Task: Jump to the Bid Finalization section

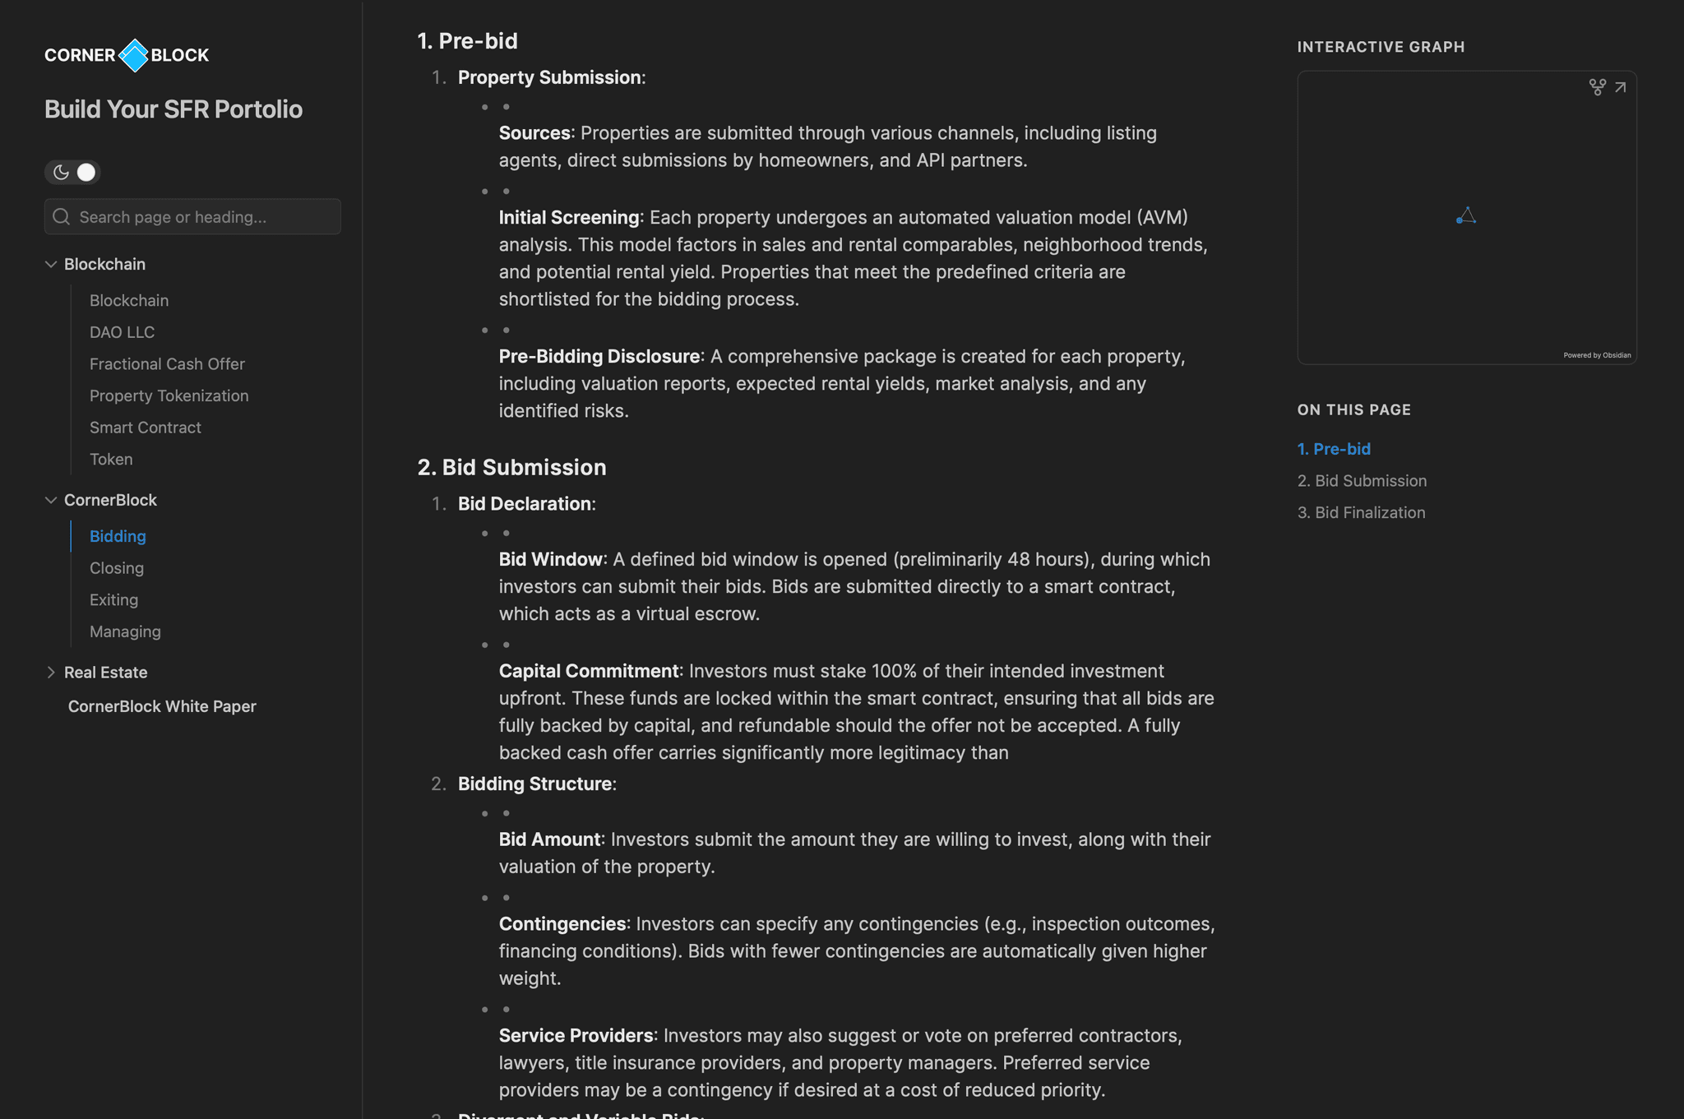Action: pos(1361,512)
